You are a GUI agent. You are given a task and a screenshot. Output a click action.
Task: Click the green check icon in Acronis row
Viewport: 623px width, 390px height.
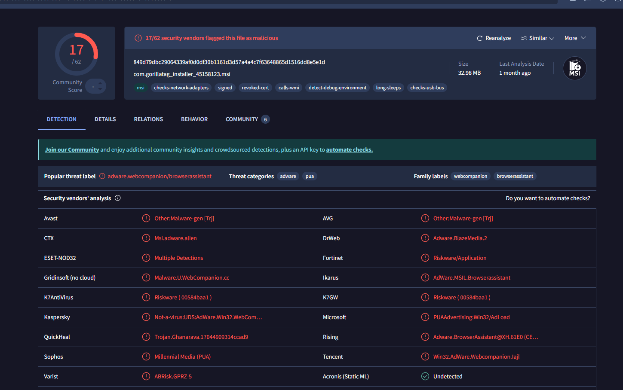[x=425, y=376]
